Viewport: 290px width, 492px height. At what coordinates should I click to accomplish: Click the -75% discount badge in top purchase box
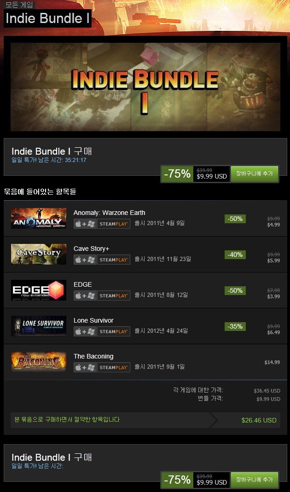point(177,174)
